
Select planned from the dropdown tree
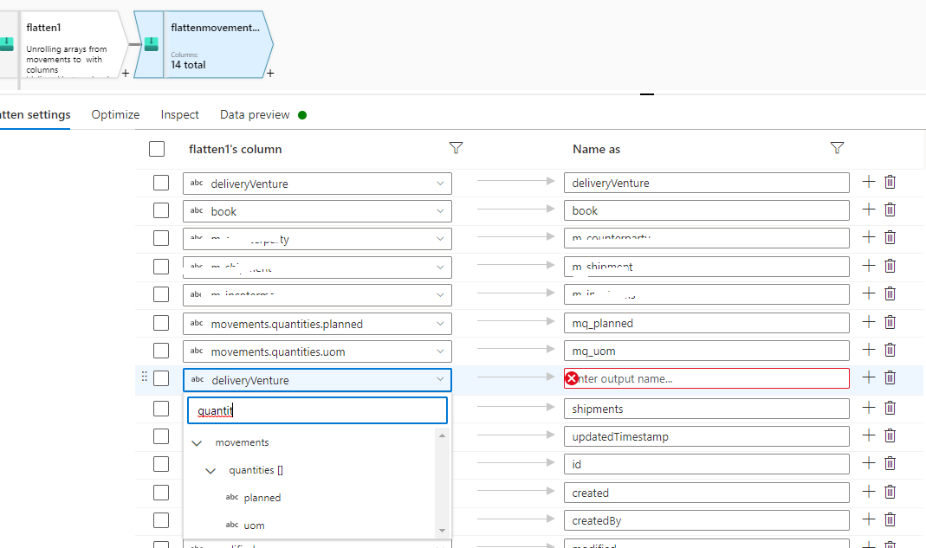pyautogui.click(x=262, y=497)
